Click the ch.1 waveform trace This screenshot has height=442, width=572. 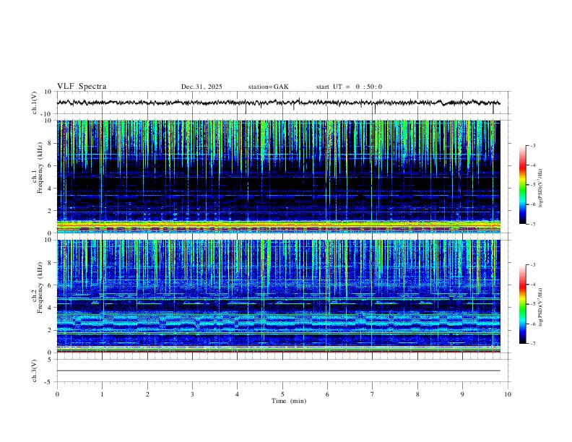pos(278,103)
